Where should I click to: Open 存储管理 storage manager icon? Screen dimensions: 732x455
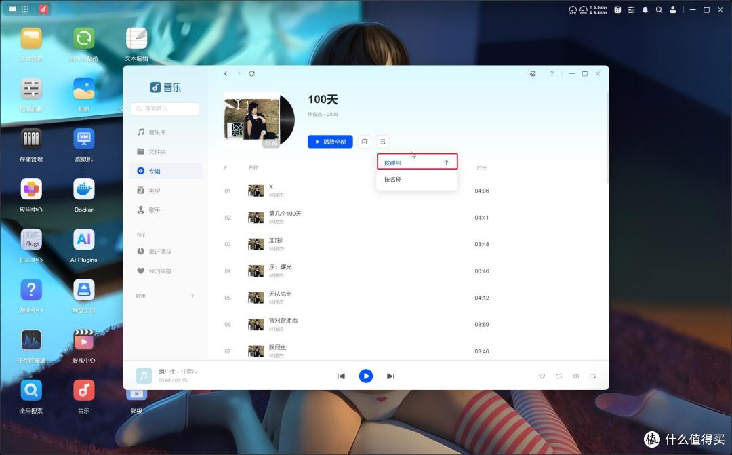[x=31, y=139]
